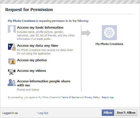Click the gray arrow pointing to app

86,33
